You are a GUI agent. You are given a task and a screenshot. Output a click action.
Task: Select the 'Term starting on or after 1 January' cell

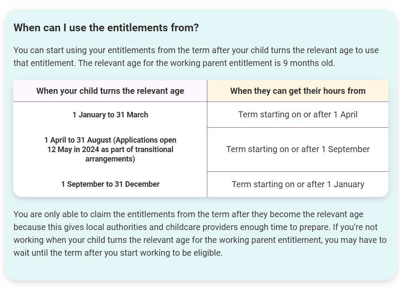click(297, 184)
